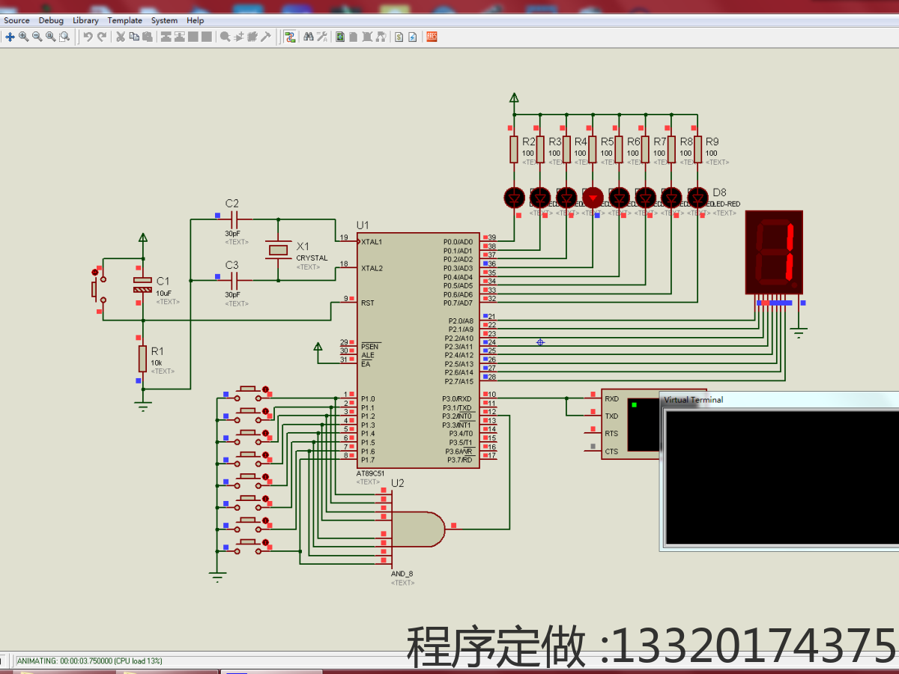The width and height of the screenshot is (899, 674).
Task: Toggle the push button wired to P1.0
Action: click(x=247, y=391)
